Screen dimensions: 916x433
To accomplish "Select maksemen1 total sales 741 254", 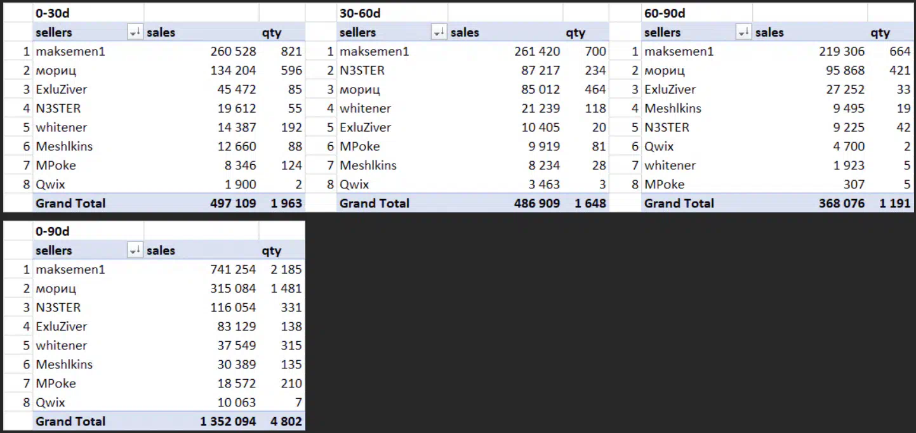I will pyautogui.click(x=234, y=269).
